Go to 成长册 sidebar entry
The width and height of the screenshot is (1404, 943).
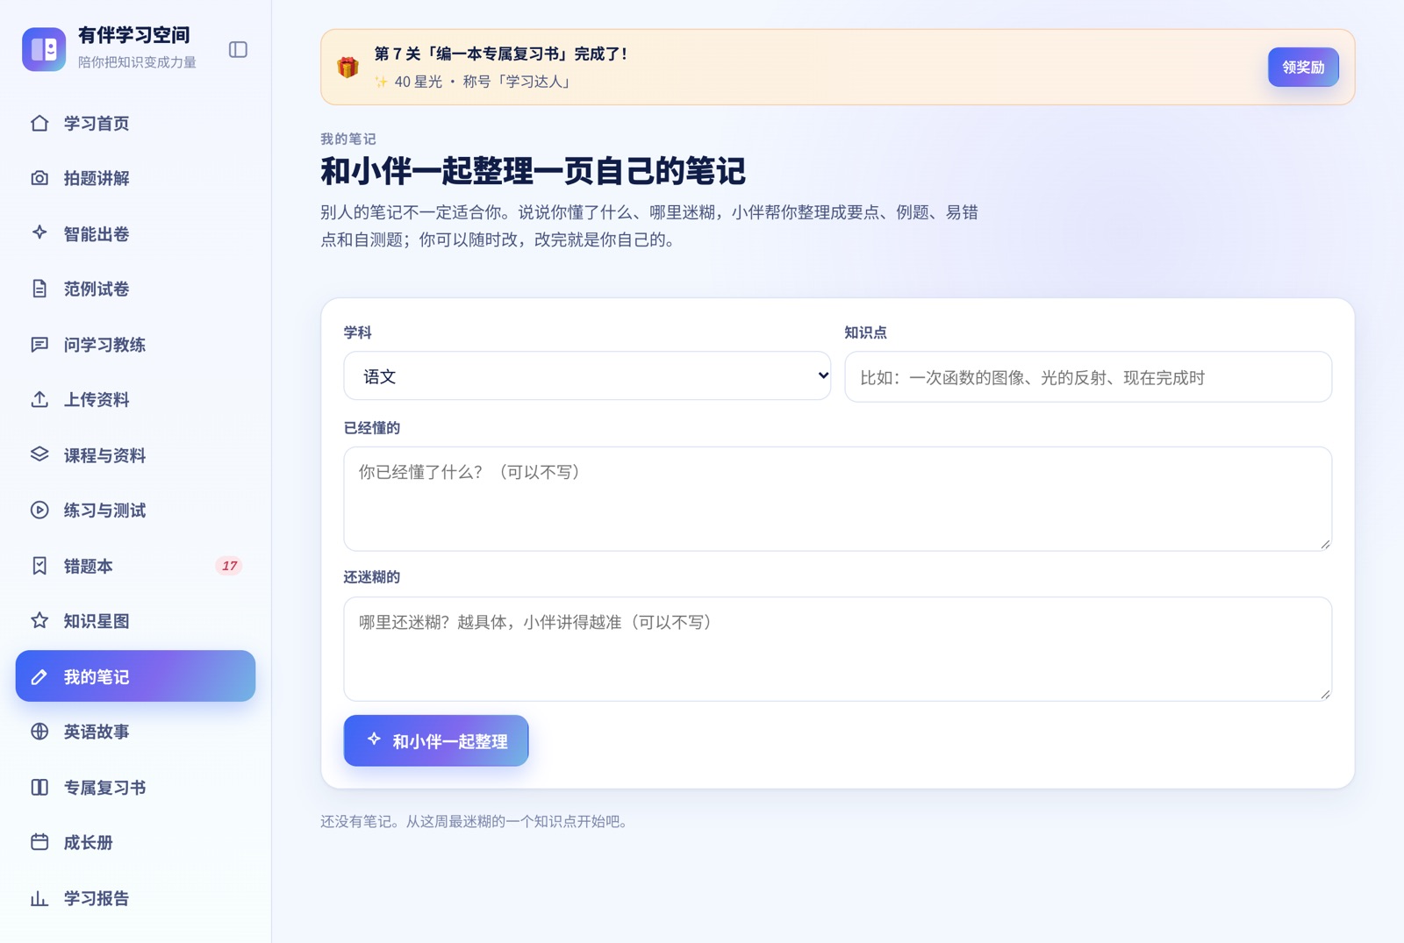135,842
